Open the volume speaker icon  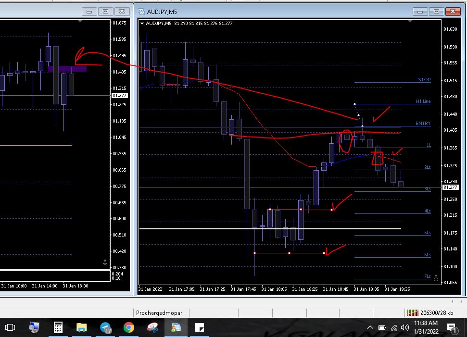[405, 328]
